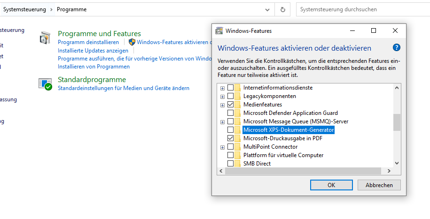Click folder icon of Microsoft Defender Application Guard
Screen dimensions: 430x219
pos(237,113)
